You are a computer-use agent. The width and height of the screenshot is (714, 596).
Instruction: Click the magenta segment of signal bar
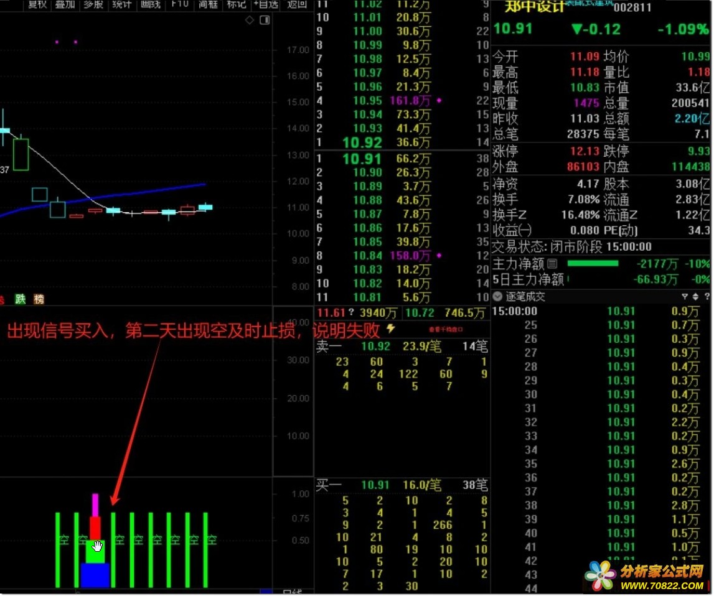point(95,505)
